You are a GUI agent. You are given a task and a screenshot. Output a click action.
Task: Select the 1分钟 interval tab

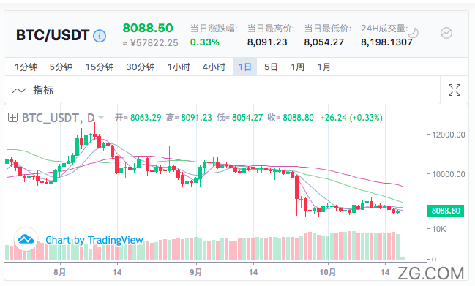(x=26, y=67)
